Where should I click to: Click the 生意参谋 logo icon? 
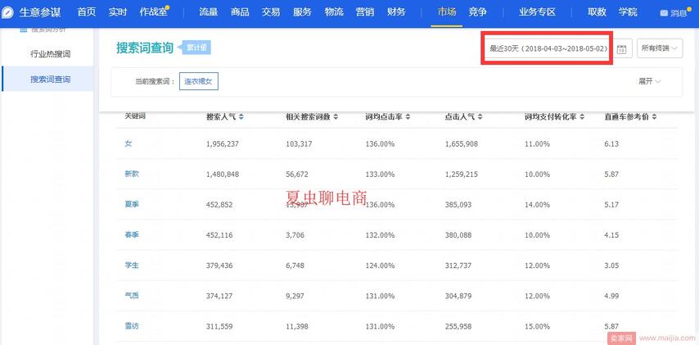tap(8, 12)
